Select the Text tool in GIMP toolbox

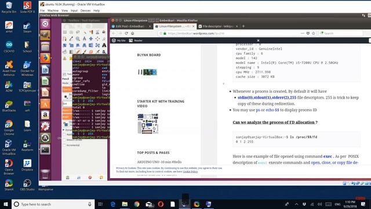(x=104, y=45)
